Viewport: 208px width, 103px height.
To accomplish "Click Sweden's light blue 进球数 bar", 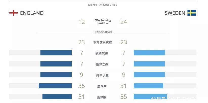I will [x=148, y=86].
